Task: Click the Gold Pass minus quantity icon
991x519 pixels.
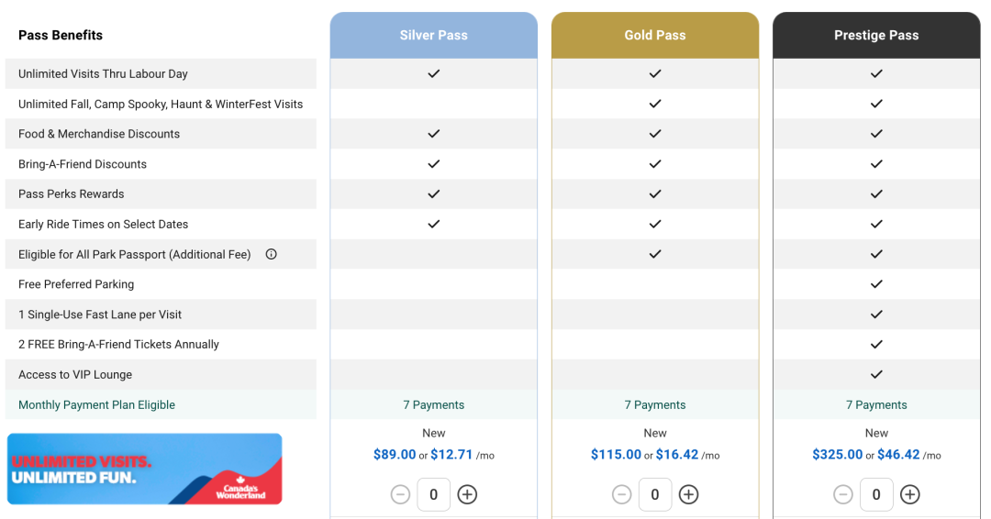Action: (x=621, y=494)
